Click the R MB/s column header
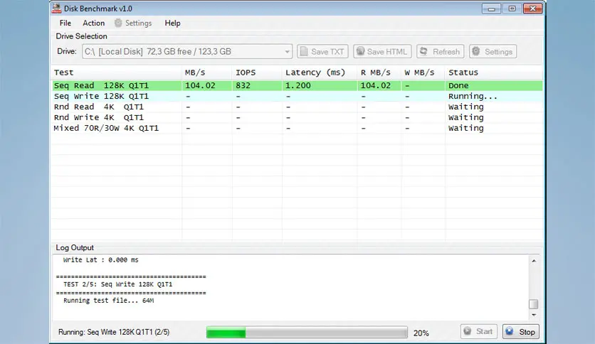 point(379,72)
